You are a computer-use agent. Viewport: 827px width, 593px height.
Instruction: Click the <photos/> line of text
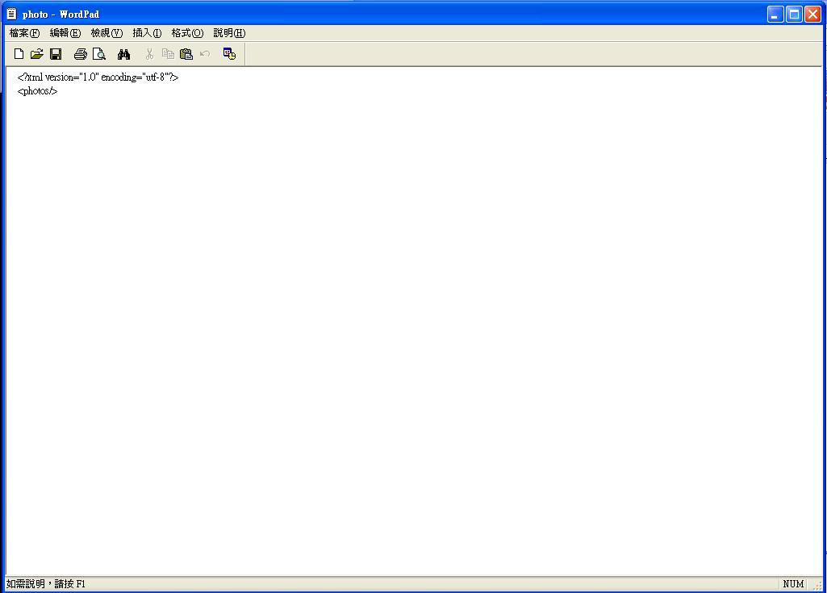tap(37, 90)
